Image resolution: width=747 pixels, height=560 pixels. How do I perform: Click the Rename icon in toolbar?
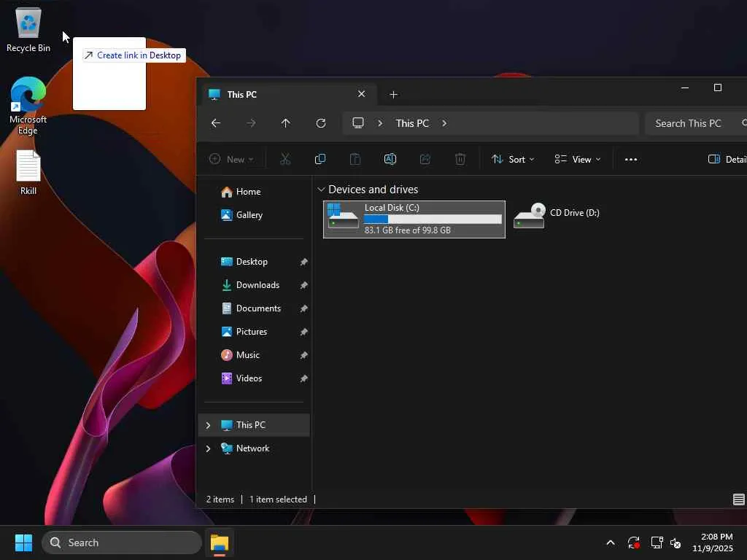click(390, 159)
